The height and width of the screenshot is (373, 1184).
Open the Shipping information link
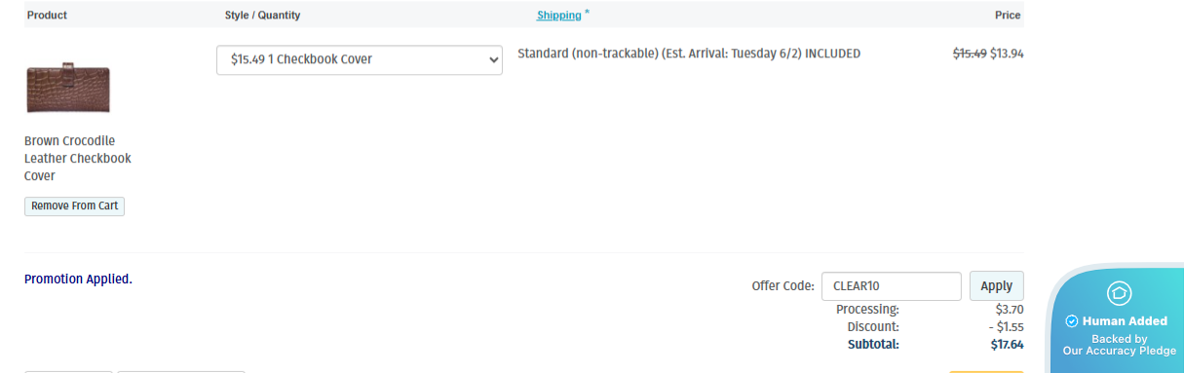point(558,16)
